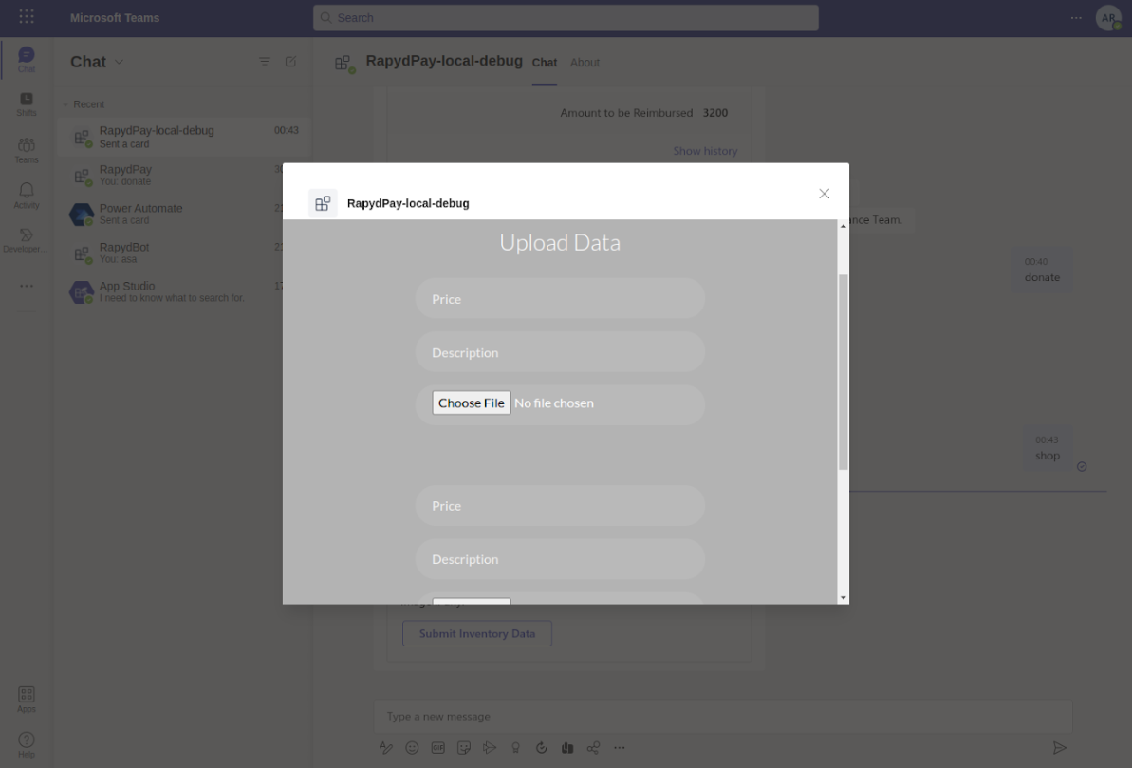The height and width of the screenshot is (768, 1132).
Task: Click Submit Inventory Data button
Action: coord(477,633)
